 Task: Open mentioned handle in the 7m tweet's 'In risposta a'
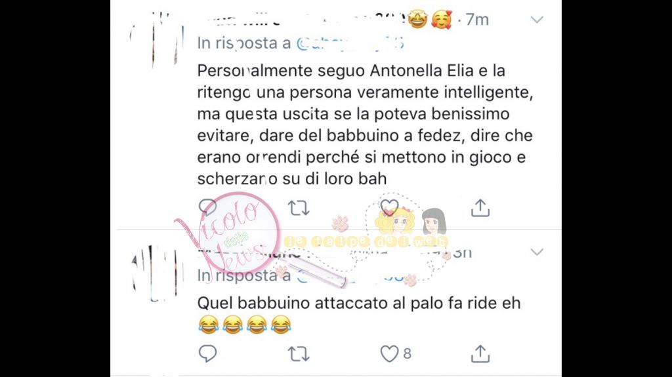point(350,43)
